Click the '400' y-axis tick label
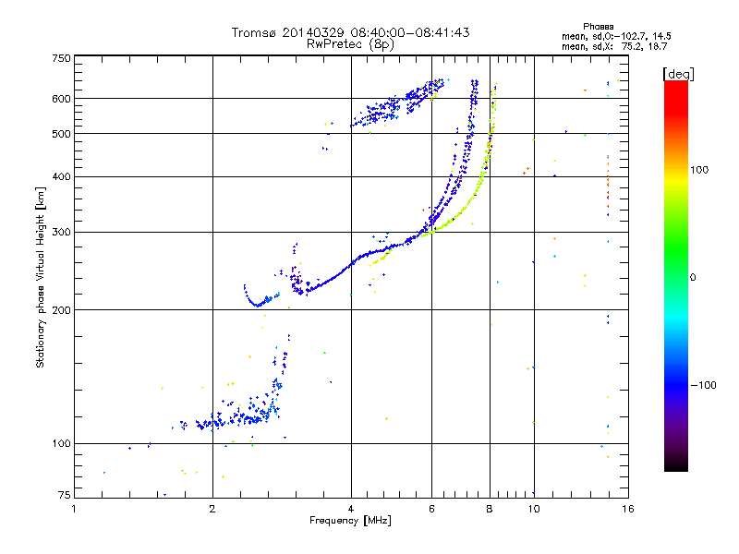Image resolution: width=739 pixels, height=554 pixels. tap(61, 176)
